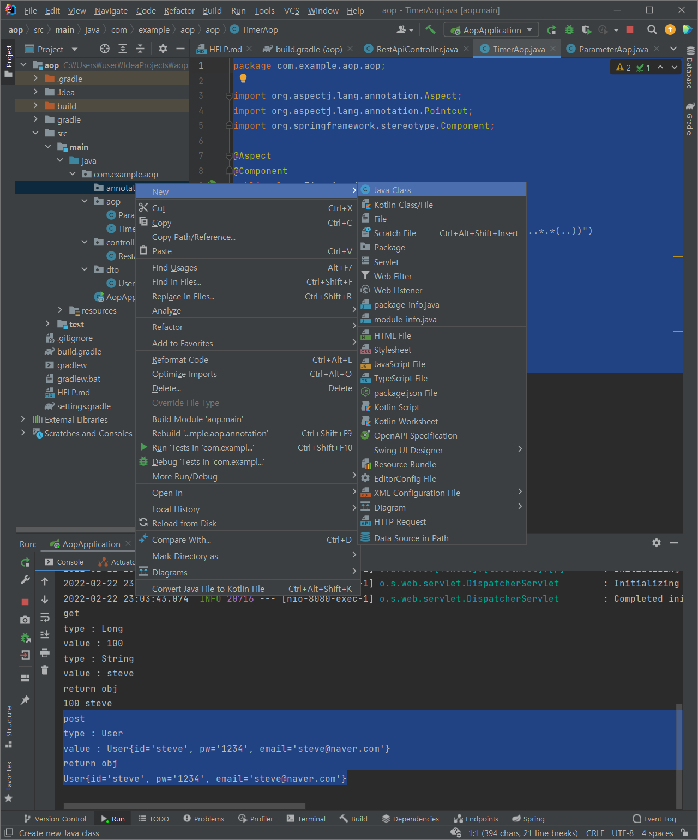Toggle Soft-Wrap icon in console
Image resolution: width=698 pixels, height=840 pixels.
tap(45, 617)
